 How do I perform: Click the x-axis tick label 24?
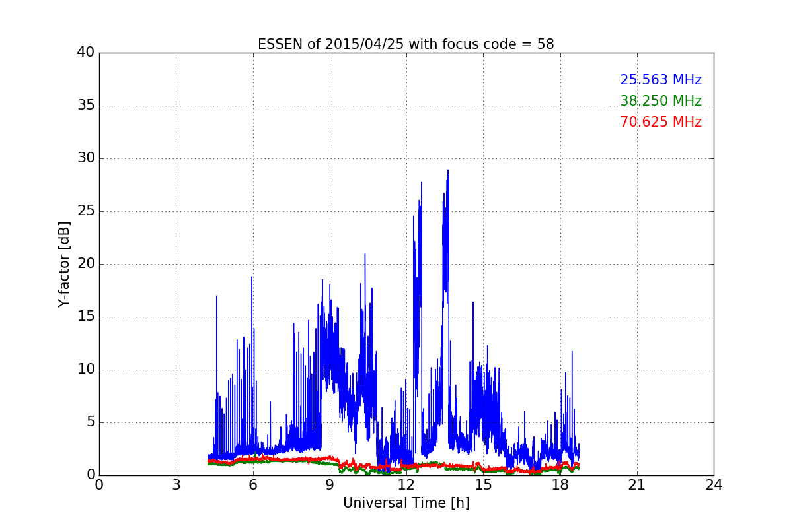pos(714,485)
